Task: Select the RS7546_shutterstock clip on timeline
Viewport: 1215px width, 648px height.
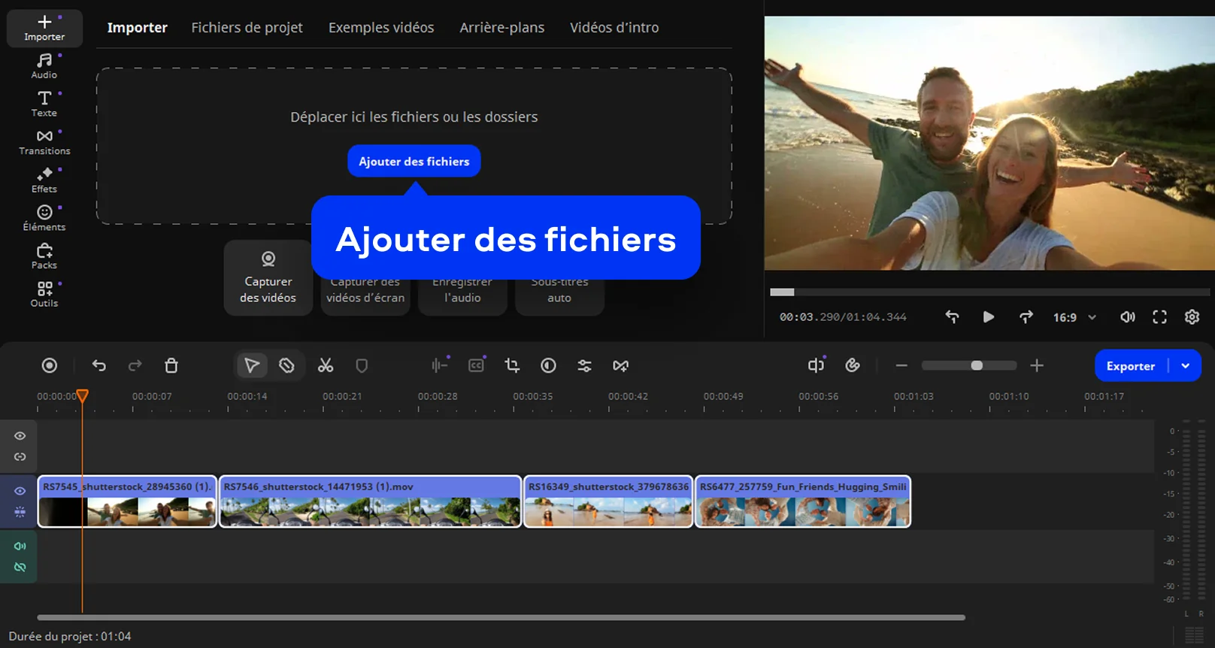Action: click(x=370, y=502)
